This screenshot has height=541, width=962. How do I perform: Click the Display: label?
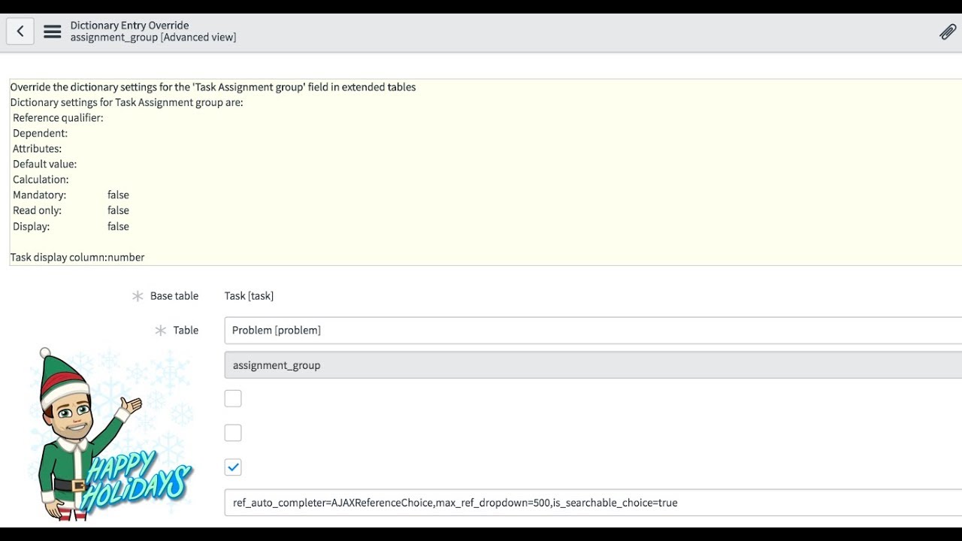coord(31,226)
